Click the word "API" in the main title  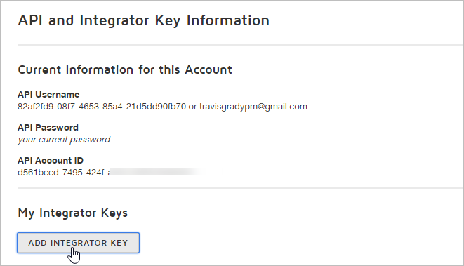pyautogui.click(x=30, y=20)
